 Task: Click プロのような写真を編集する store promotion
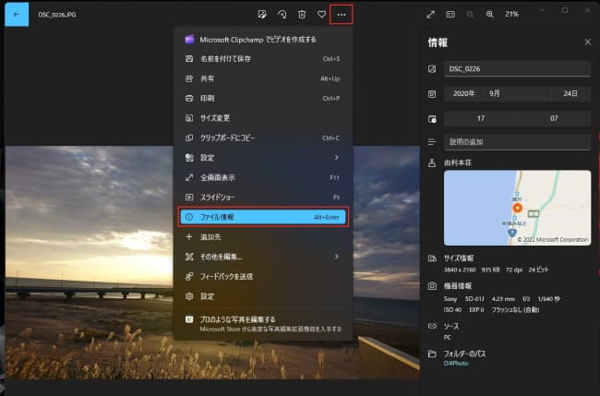[263, 324]
